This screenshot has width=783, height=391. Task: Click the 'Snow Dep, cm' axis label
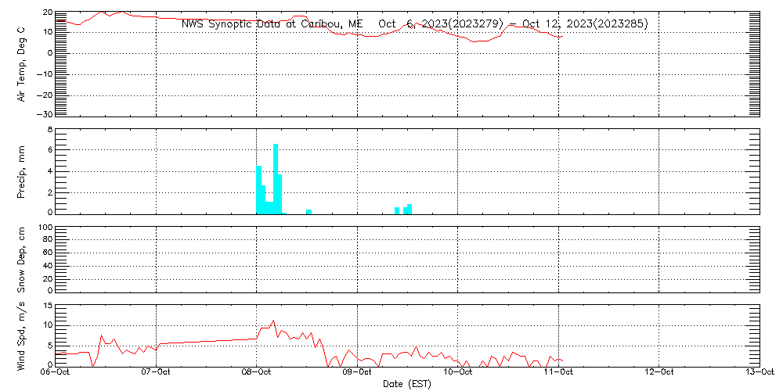click(x=21, y=260)
